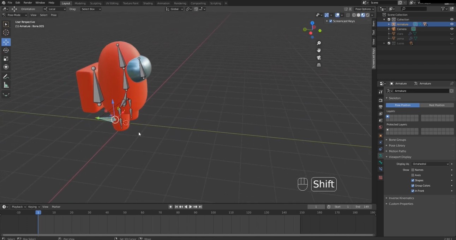Uncheck the In Front checkbox
This screenshot has width=456, height=240.
pos(413,191)
